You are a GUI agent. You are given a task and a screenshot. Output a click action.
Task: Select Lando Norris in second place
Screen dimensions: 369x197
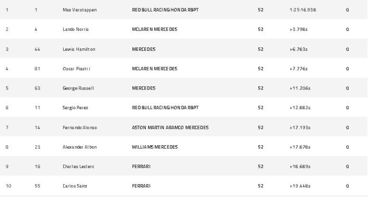76,30
